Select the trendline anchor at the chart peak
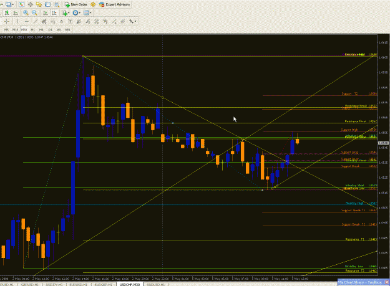 coord(84,57)
